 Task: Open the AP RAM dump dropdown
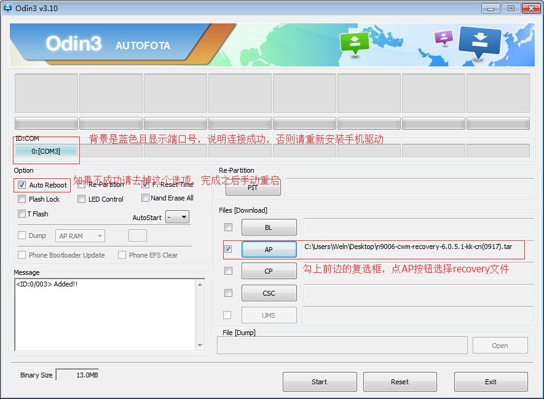coord(80,236)
